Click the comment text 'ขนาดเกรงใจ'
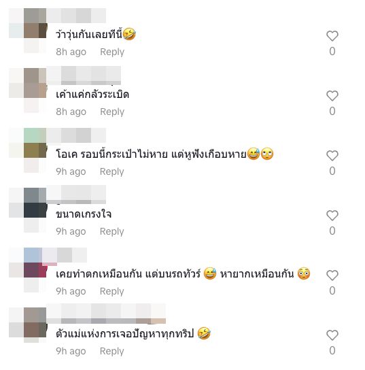 click(84, 214)
